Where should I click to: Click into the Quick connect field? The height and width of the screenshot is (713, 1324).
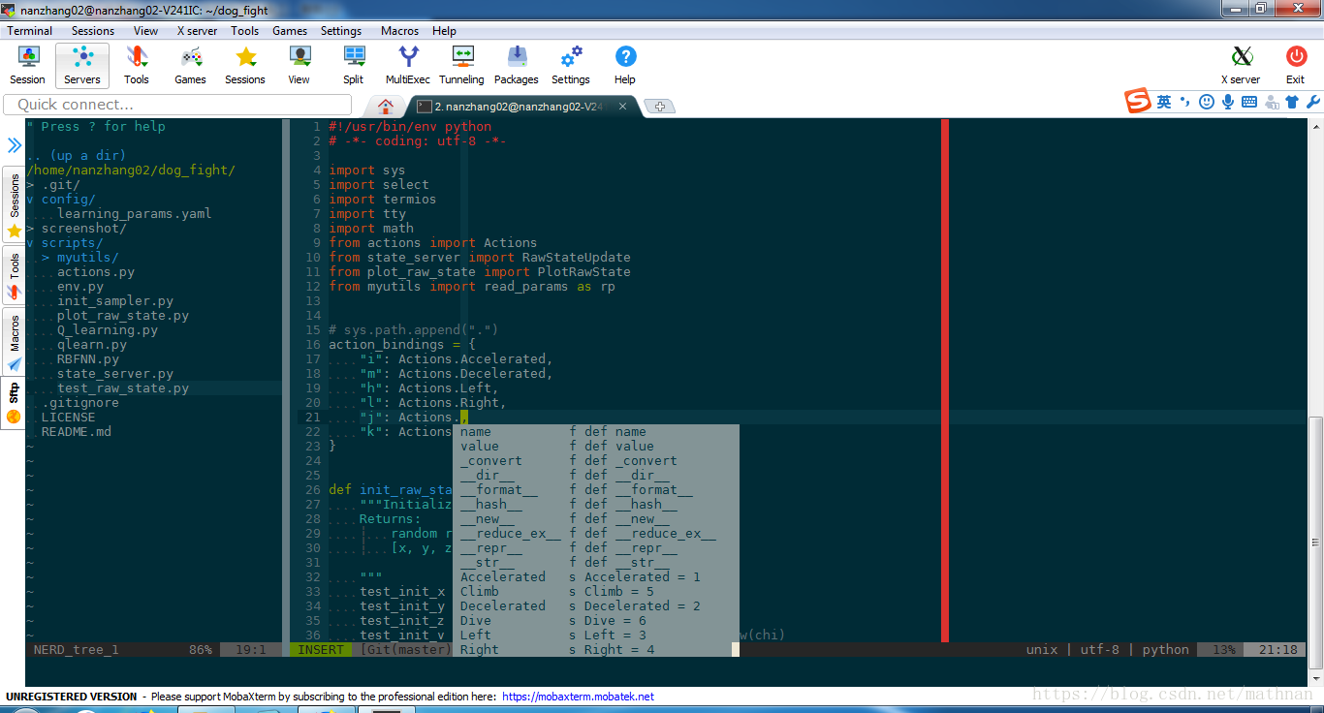tap(178, 105)
